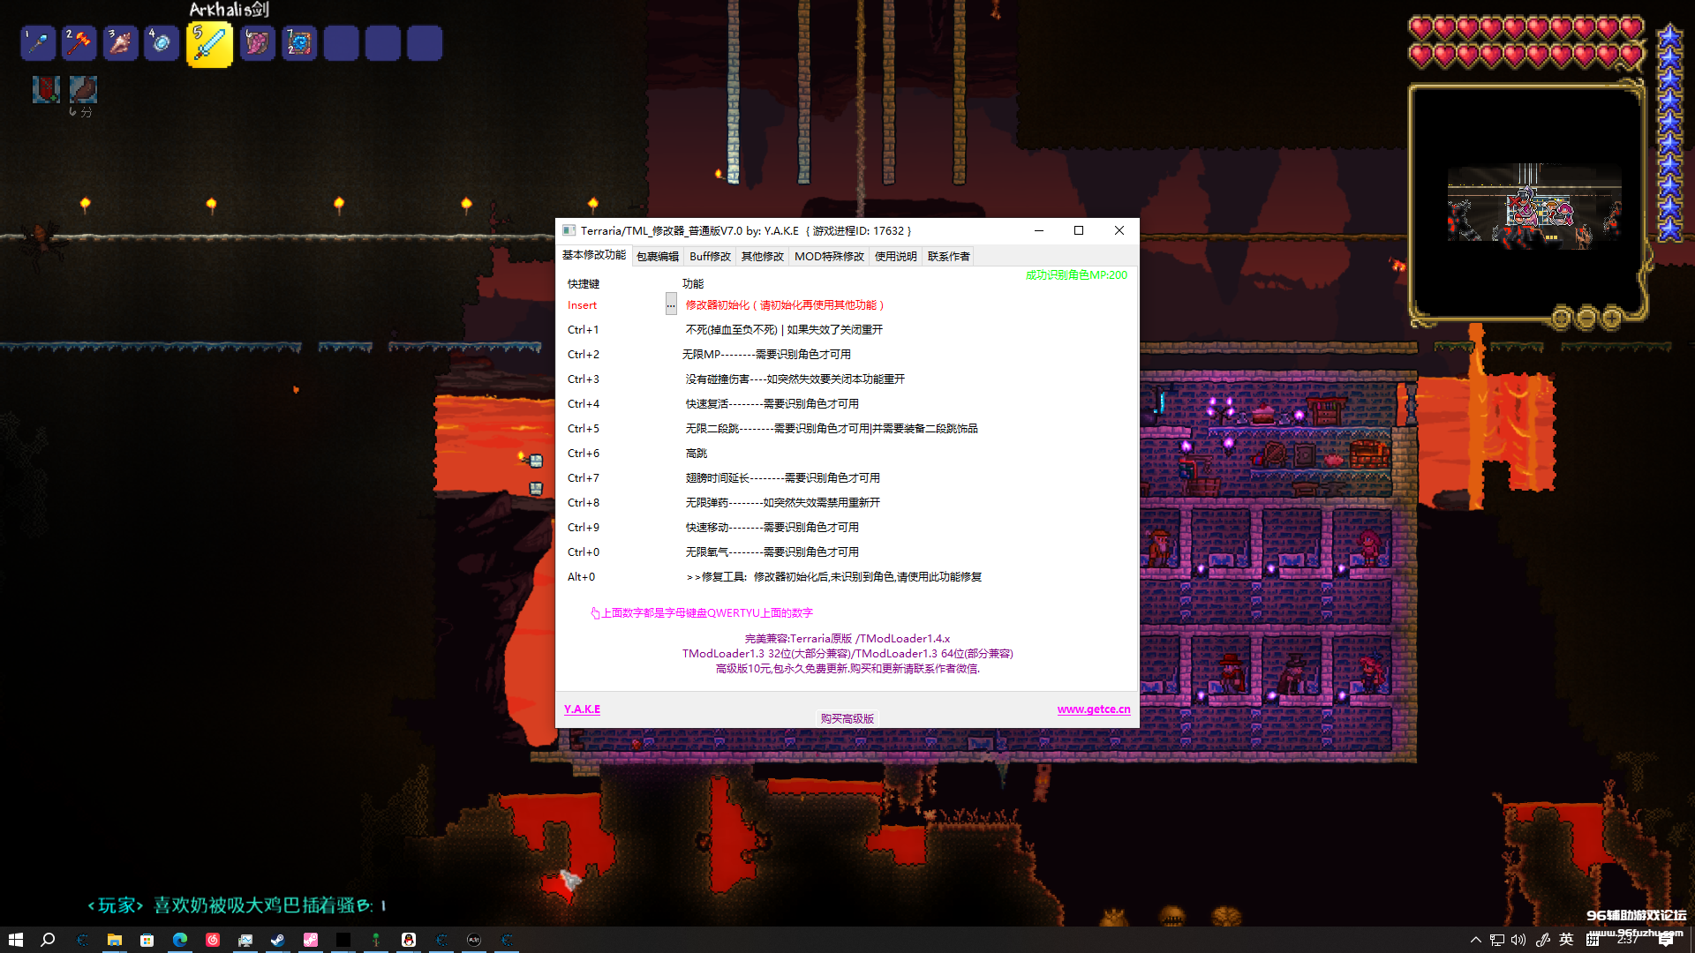Open Microsoft Edge from the taskbar
This screenshot has width=1695, height=953.
point(180,940)
